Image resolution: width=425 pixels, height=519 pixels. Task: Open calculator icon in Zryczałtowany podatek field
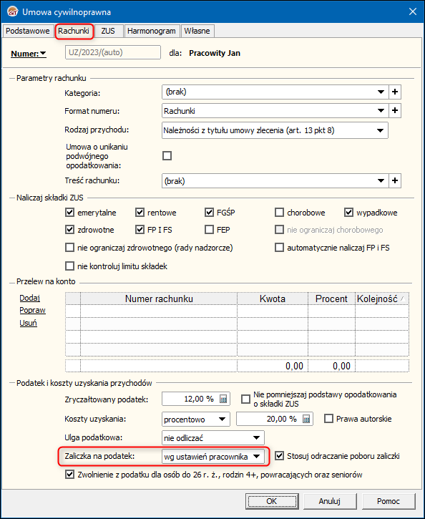tap(223, 399)
